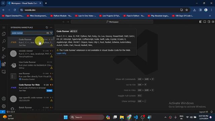Select the vscode-runner extension
The width and height of the screenshot is (215, 121).
[31, 53]
